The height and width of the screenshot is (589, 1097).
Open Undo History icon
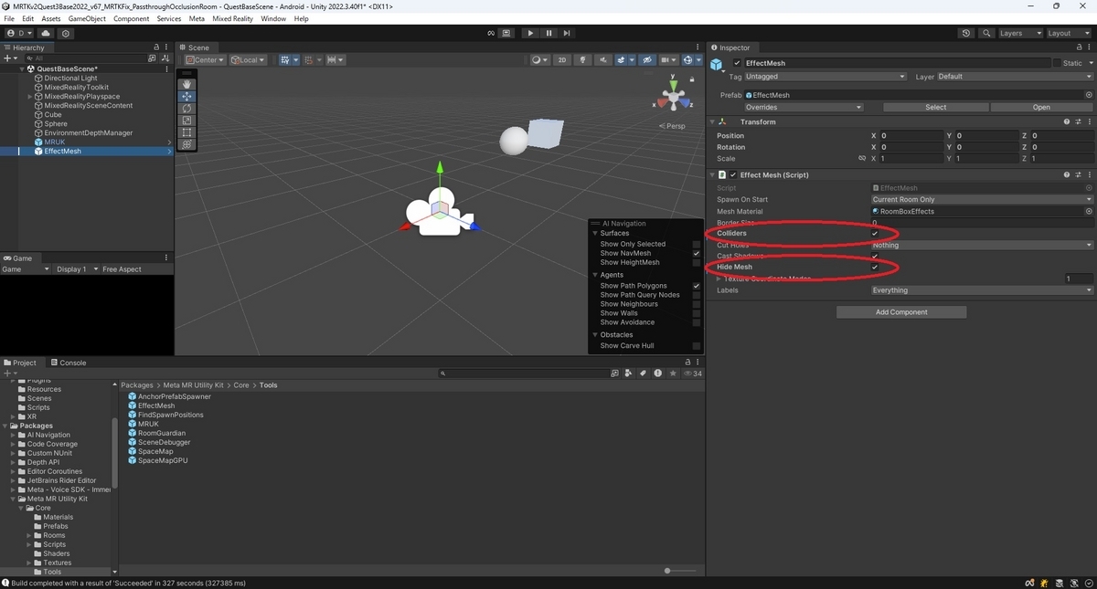point(966,33)
